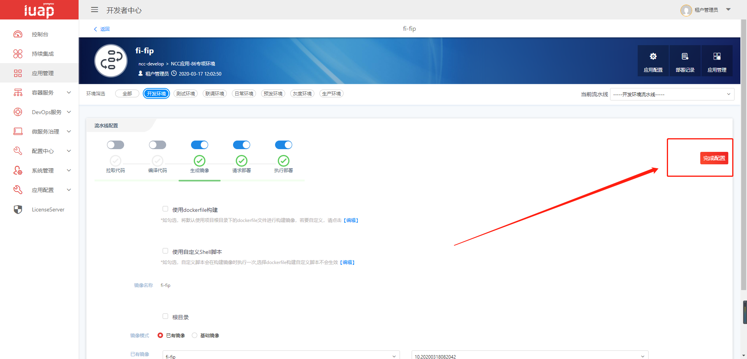The width and height of the screenshot is (747, 359).
Task: Open 部署记录 deployment records icon
Action: click(x=685, y=57)
